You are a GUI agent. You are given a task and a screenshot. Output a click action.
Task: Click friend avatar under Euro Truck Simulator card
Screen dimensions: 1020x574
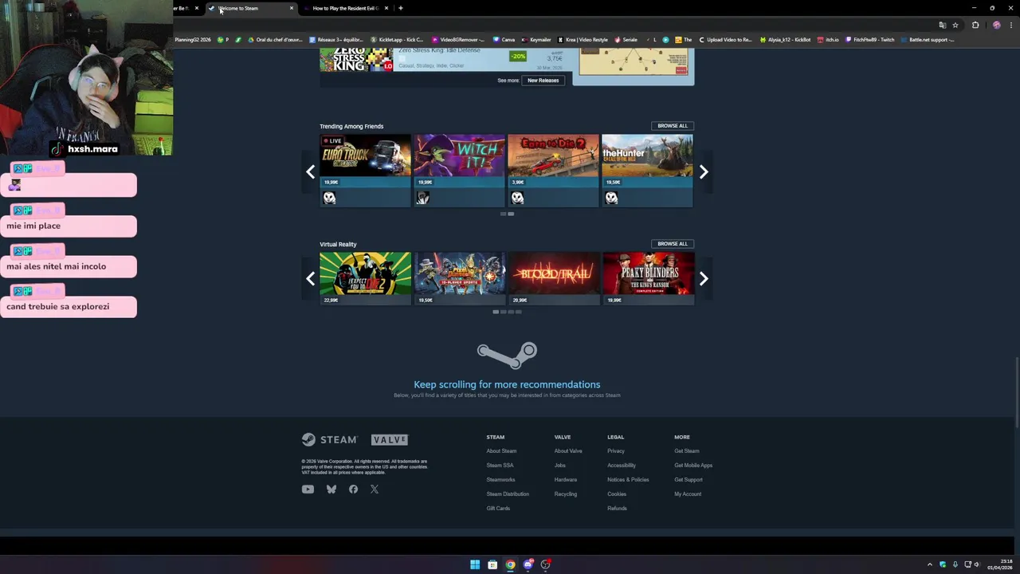point(330,198)
